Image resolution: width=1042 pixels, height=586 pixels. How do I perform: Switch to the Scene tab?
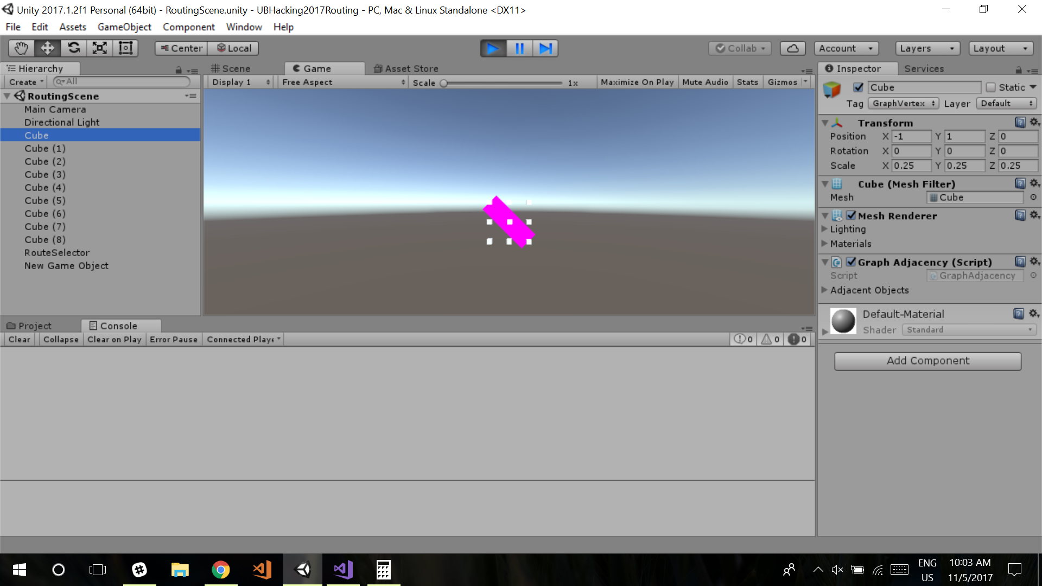231,68
